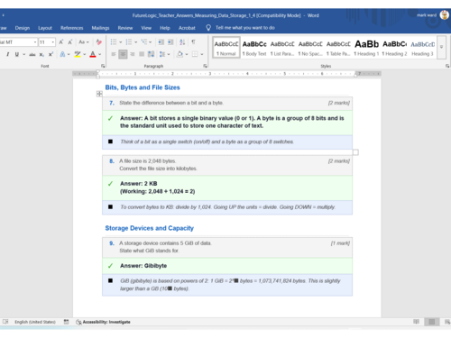The image size is (451, 338).
Task: Open the Design tab
Action: pos(23,28)
